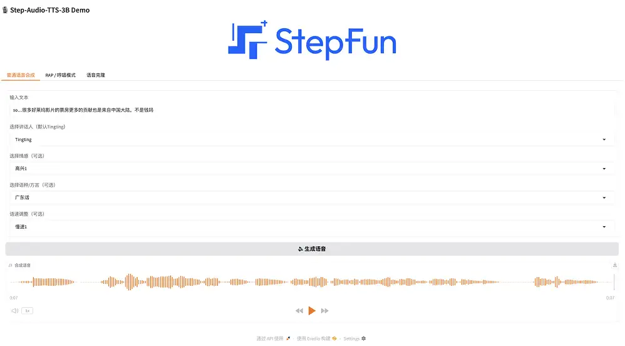
Task: Open the 使用 Gradio 构建 link
Action: click(316, 338)
